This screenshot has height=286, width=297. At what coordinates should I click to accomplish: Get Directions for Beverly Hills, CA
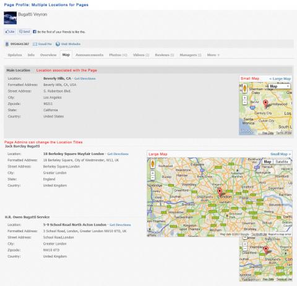(85, 78)
